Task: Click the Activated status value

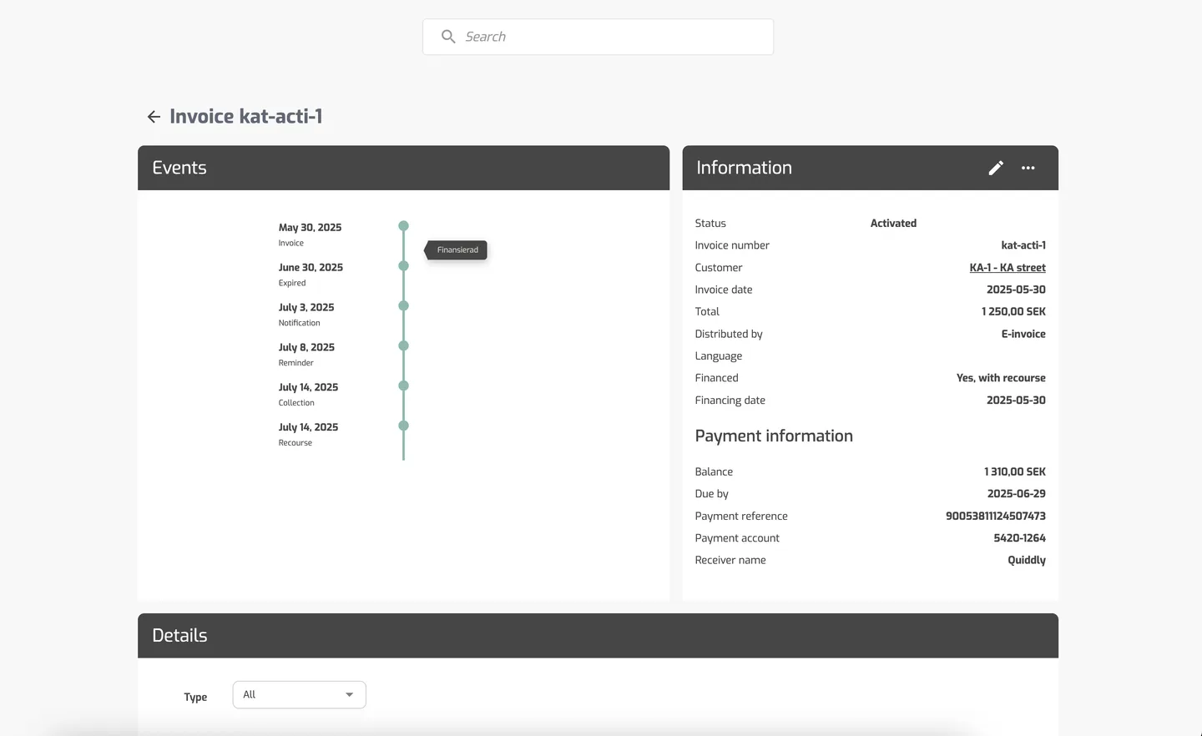Action: 893,224
